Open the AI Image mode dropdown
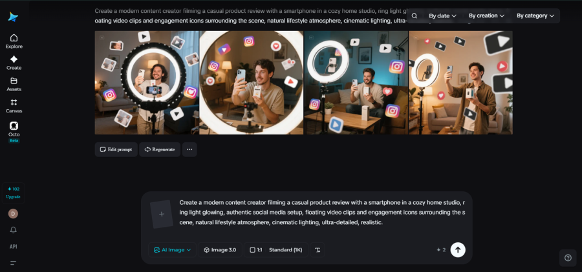 point(172,250)
